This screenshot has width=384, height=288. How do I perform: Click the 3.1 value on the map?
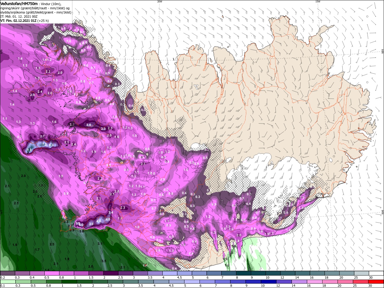point(100,244)
